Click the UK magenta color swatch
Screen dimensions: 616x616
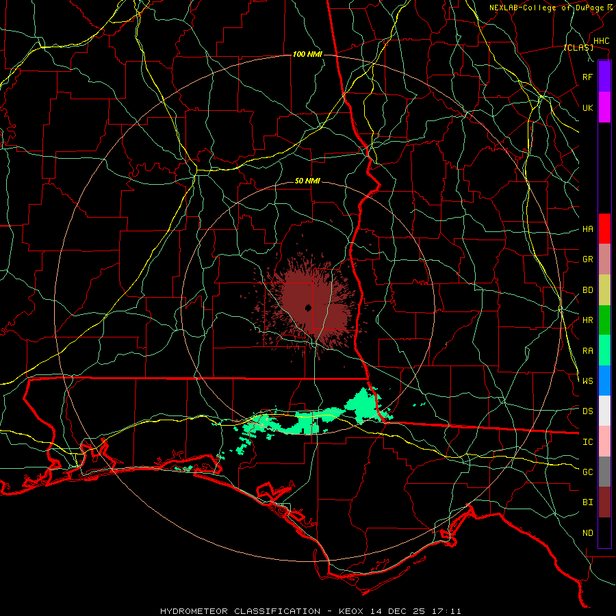click(x=604, y=107)
